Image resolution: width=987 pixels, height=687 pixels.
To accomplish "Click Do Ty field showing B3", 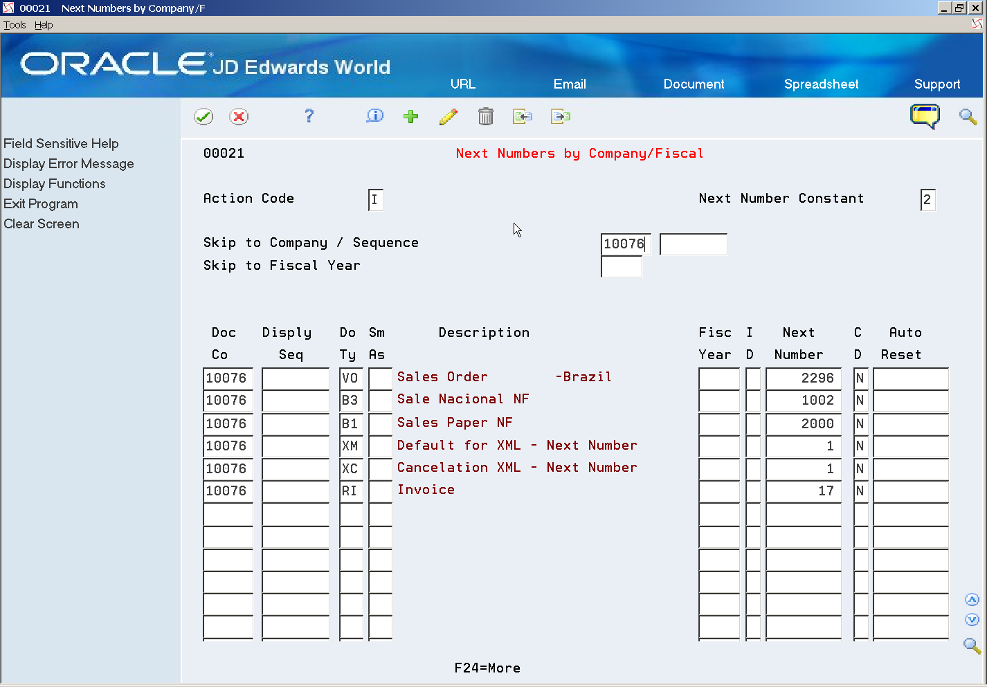I will [x=352, y=401].
